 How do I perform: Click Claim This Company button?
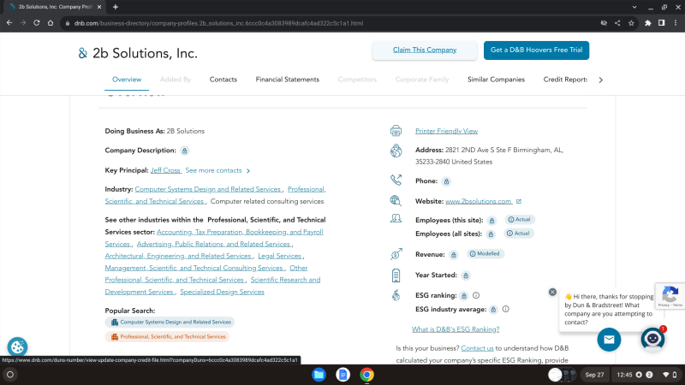(425, 50)
